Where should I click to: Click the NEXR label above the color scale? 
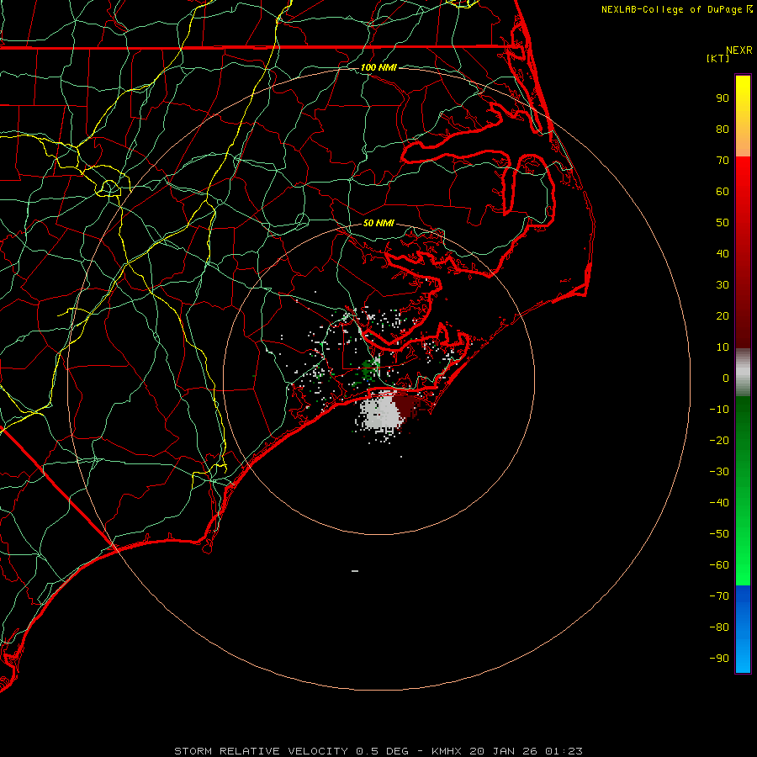(739, 50)
